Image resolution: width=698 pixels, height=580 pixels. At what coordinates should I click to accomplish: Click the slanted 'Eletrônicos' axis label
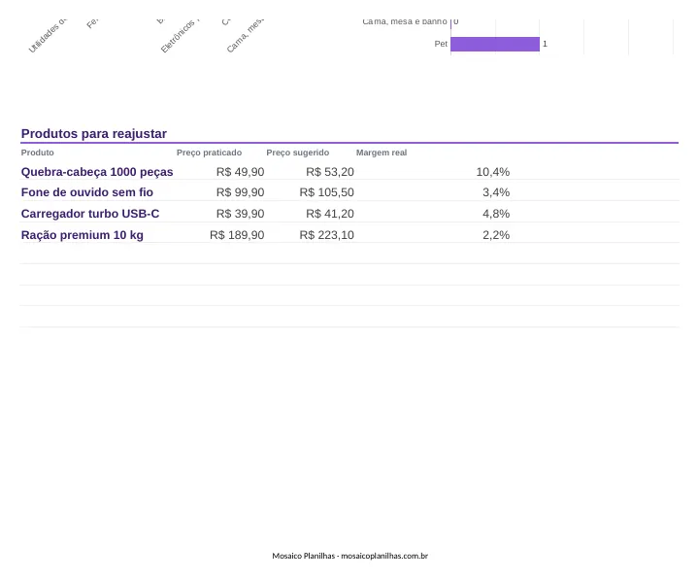[x=180, y=36]
